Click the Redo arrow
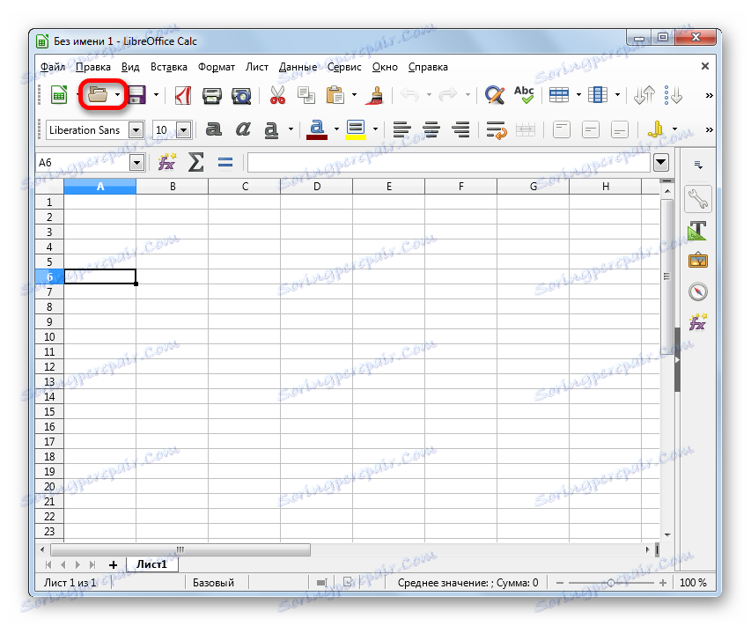 pyautogui.click(x=448, y=95)
